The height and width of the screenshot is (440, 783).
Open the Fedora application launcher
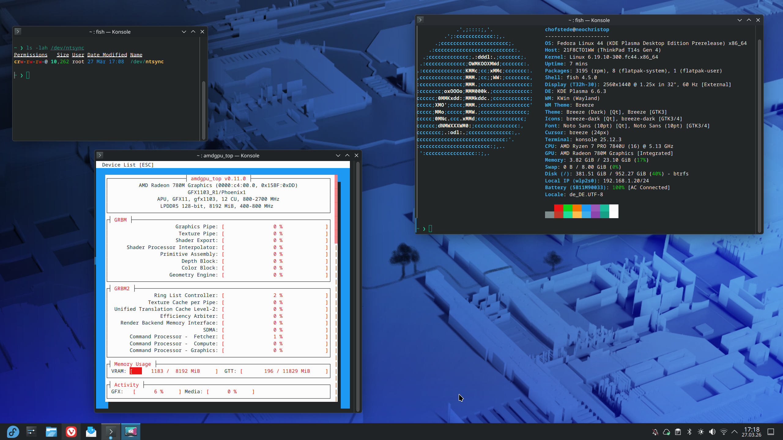[x=13, y=431]
